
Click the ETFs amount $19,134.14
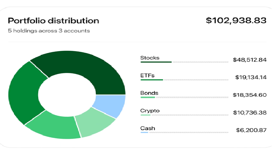point(251,77)
